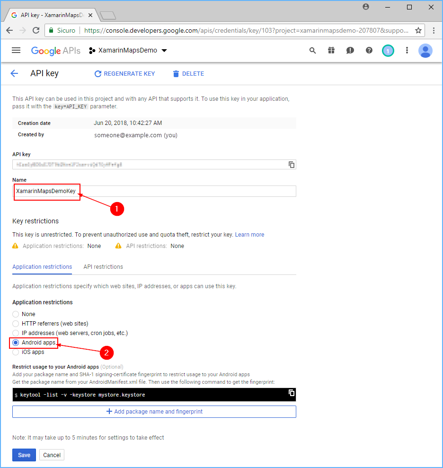Click the search magnifier icon
This screenshot has height=468, width=443.
coord(312,51)
